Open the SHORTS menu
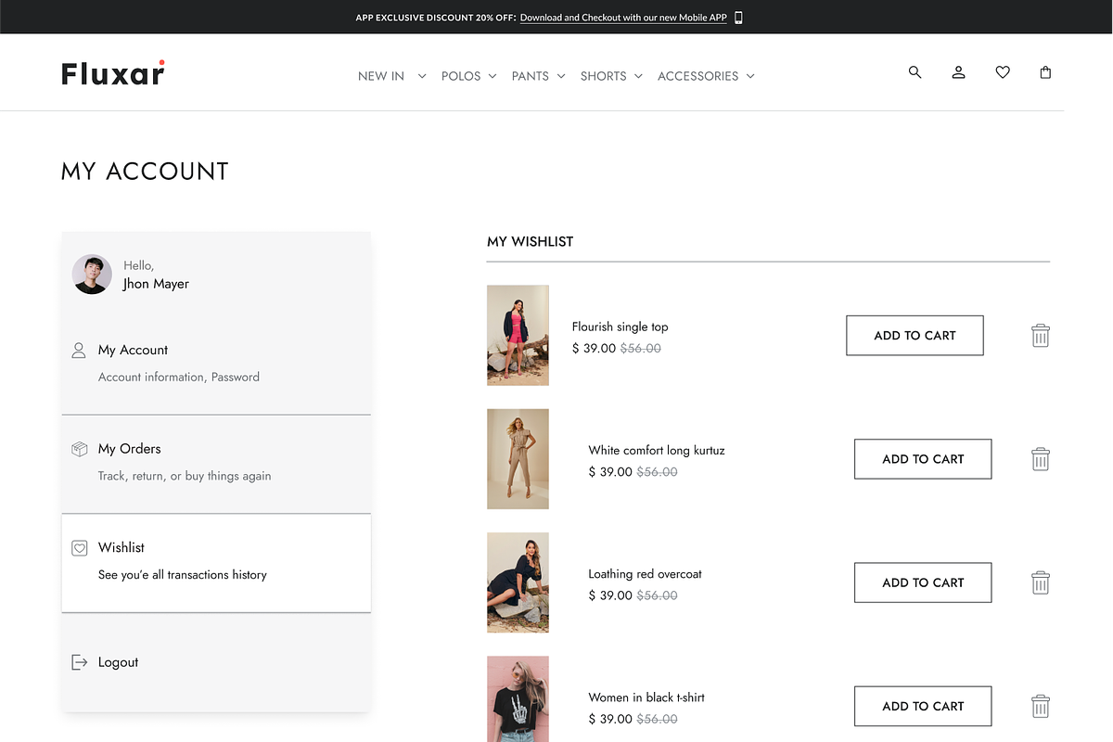This screenshot has height=742, width=1113. click(604, 76)
